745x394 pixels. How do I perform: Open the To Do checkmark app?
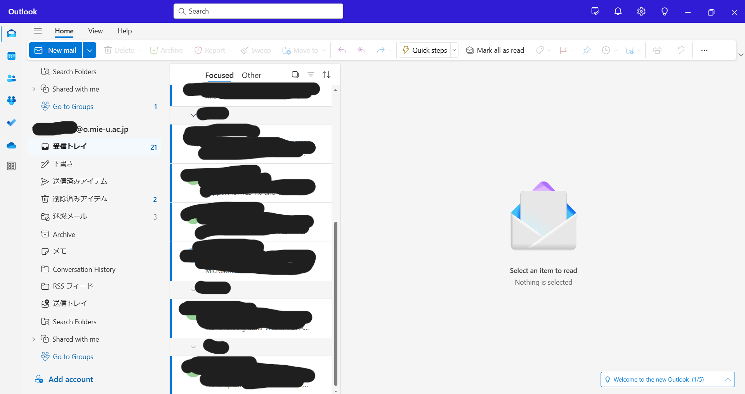[x=12, y=123]
